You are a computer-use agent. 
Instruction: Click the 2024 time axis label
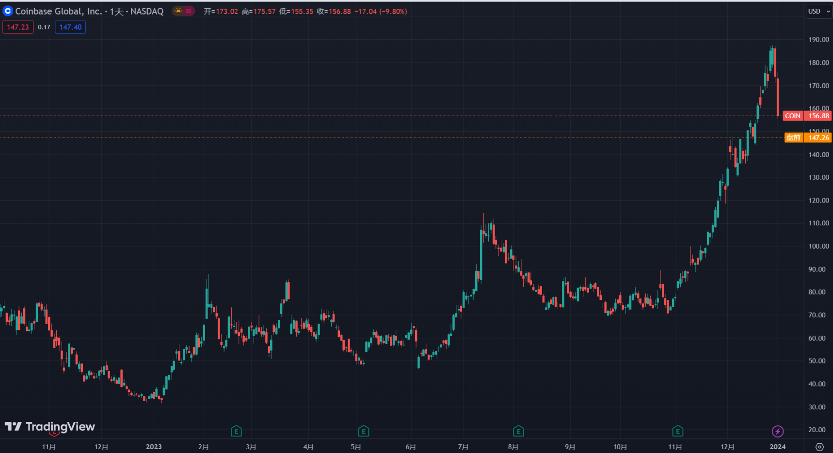click(778, 447)
